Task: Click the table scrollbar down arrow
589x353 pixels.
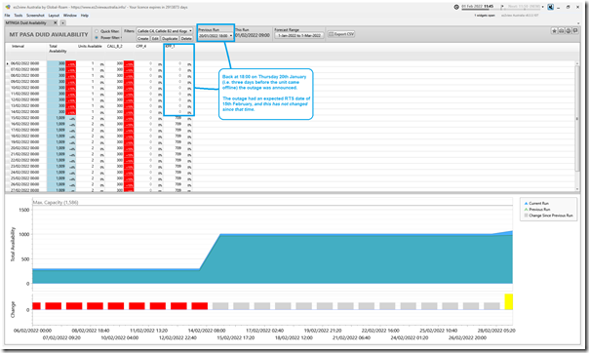Action: pyautogui.click(x=577, y=189)
